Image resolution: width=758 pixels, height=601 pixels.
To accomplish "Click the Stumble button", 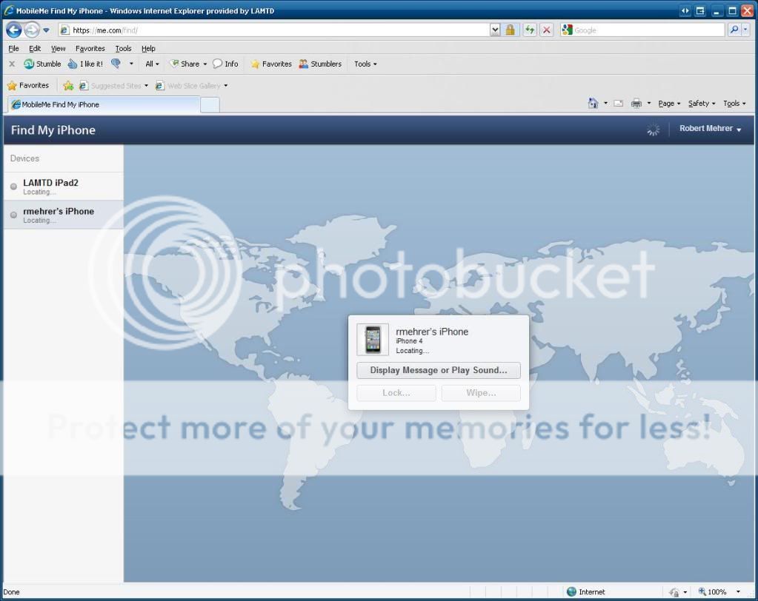I will [x=42, y=64].
